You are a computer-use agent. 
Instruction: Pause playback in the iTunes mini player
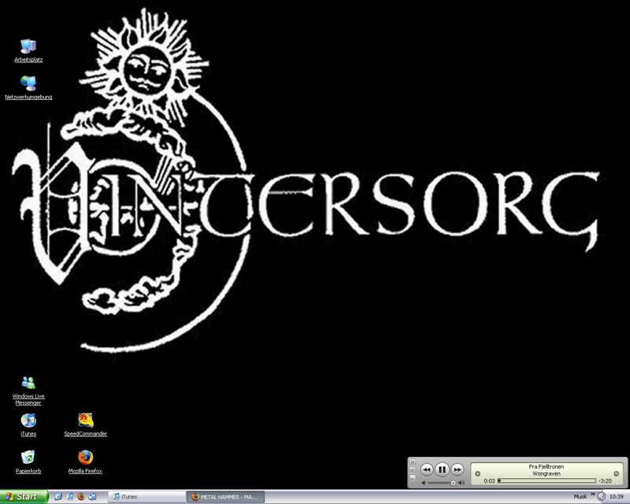[x=442, y=469]
